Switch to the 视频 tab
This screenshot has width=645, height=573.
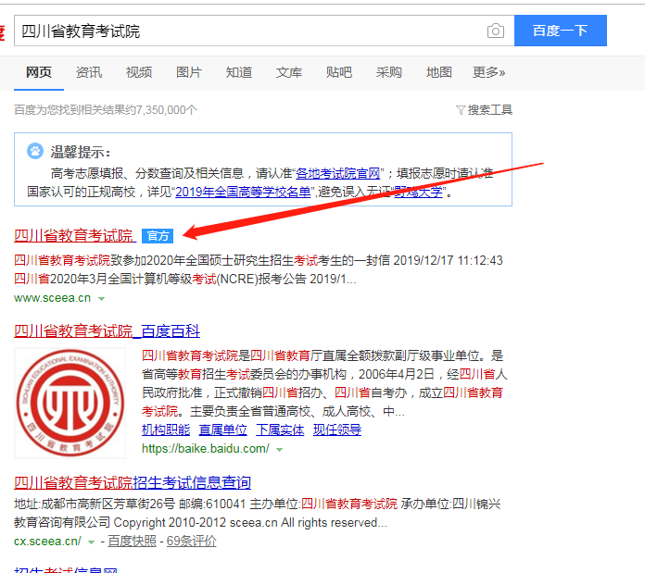point(139,72)
